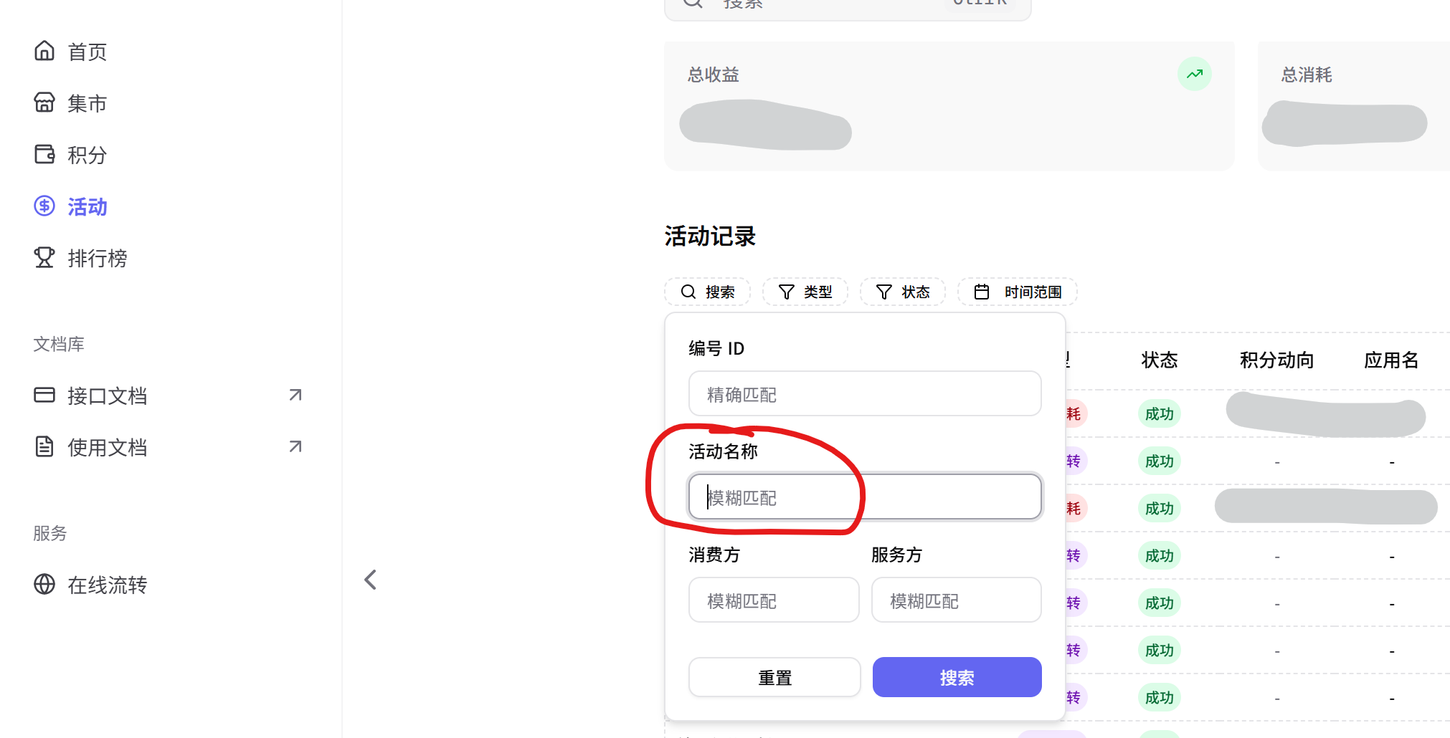Click the green trend icon on 总收益 card
The image size is (1450, 738).
(1195, 74)
